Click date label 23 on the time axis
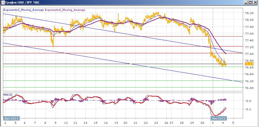The height and width of the screenshot is (127, 259). (x=156, y=123)
